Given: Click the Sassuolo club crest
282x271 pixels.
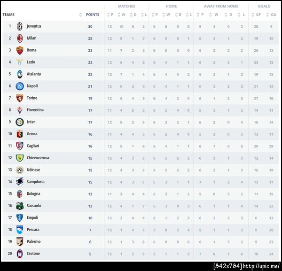Looking at the screenshot, I should [20, 206].
